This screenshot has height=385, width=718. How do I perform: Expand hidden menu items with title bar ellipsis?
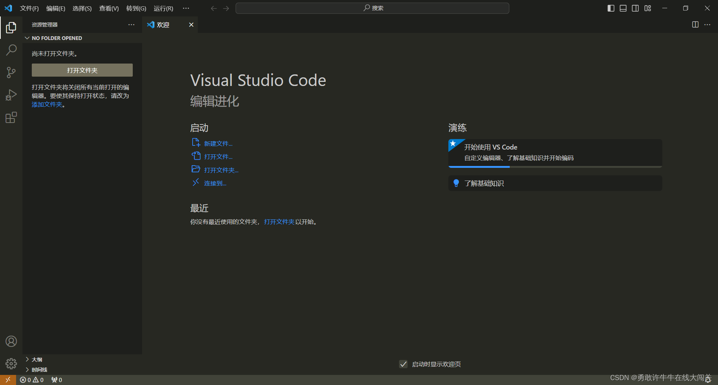(x=186, y=8)
